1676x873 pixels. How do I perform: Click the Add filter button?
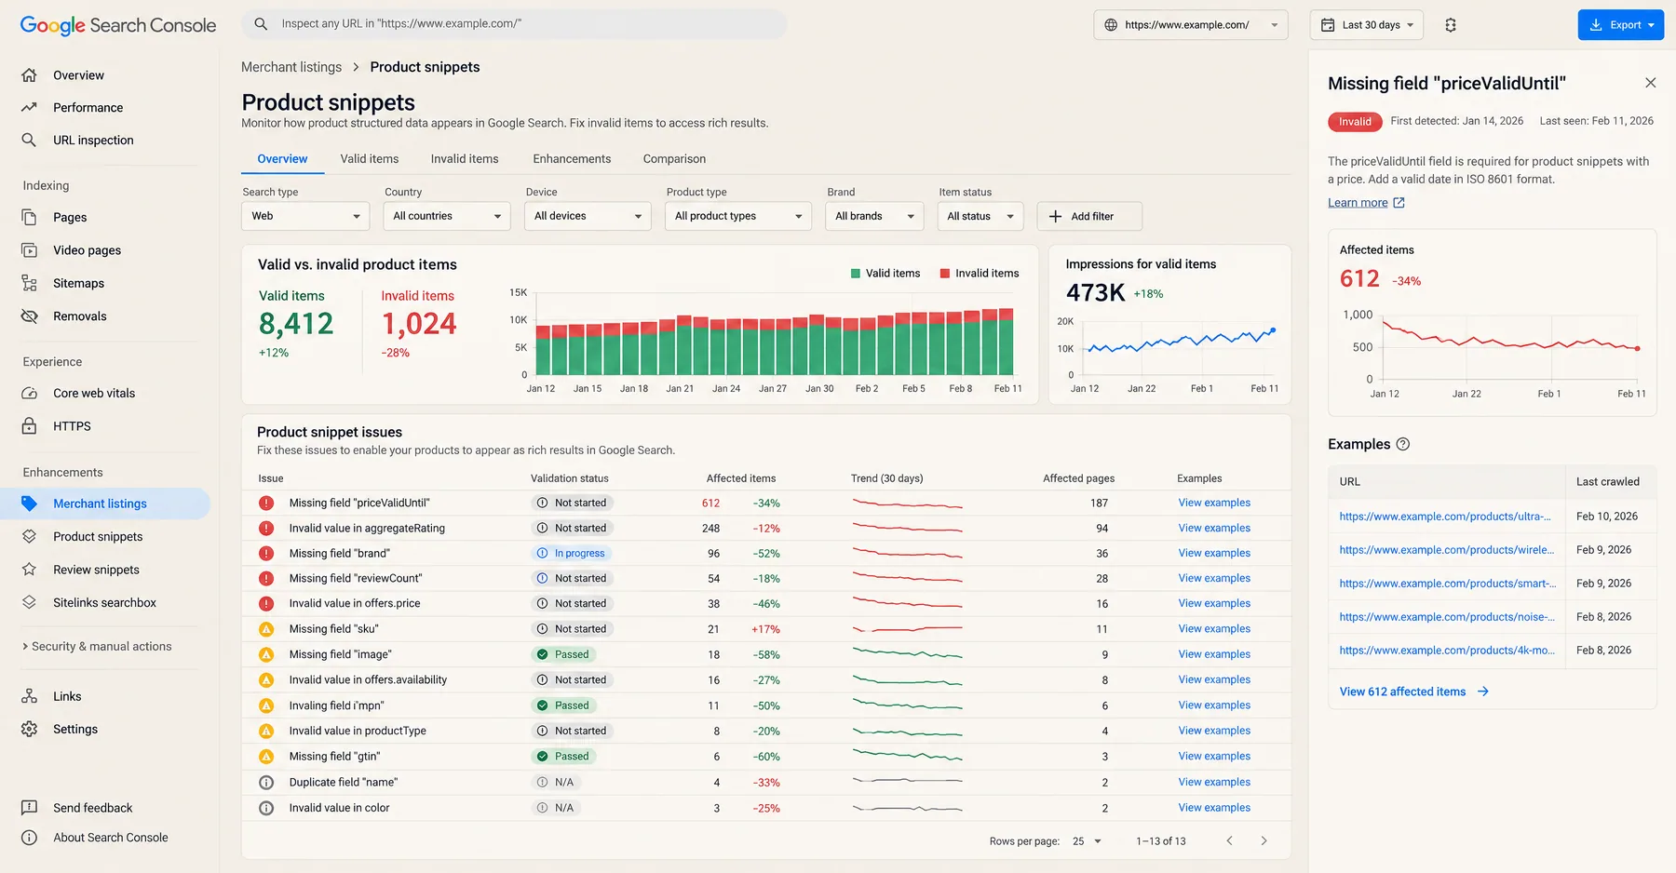point(1089,216)
